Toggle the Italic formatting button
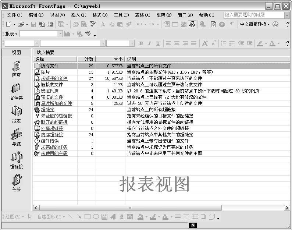 point(149,43)
